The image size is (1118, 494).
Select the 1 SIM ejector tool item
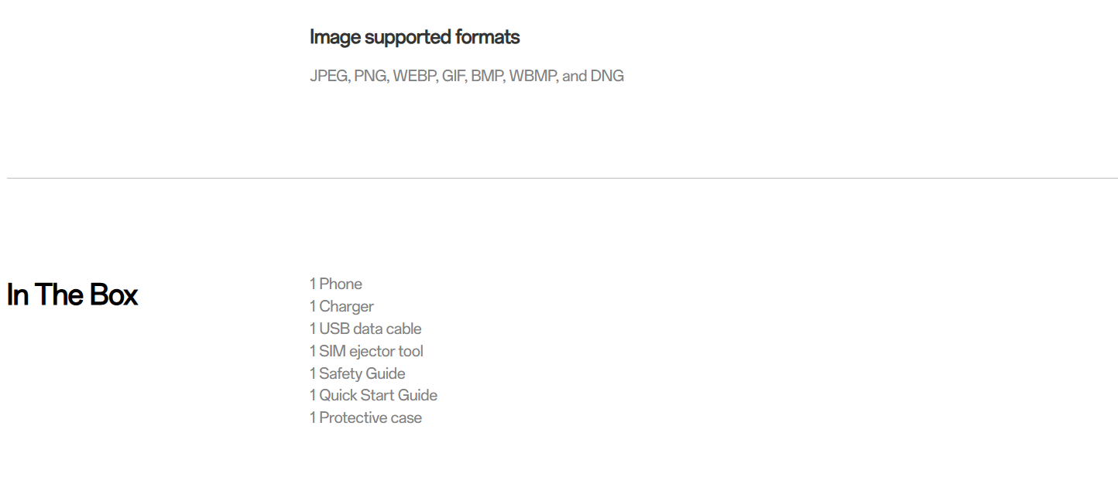[x=366, y=351]
